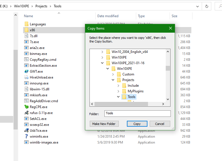This screenshot has width=222, height=161.
Task: Collapse the Projects folder node
Action: (x=113, y=80)
